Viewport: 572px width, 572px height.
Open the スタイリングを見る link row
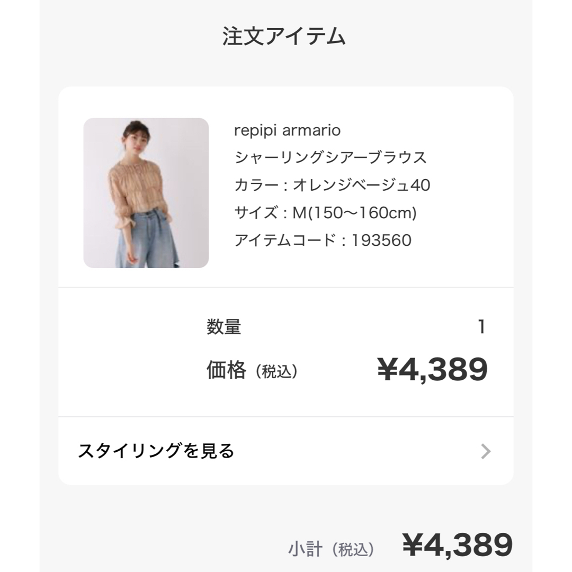point(285,451)
